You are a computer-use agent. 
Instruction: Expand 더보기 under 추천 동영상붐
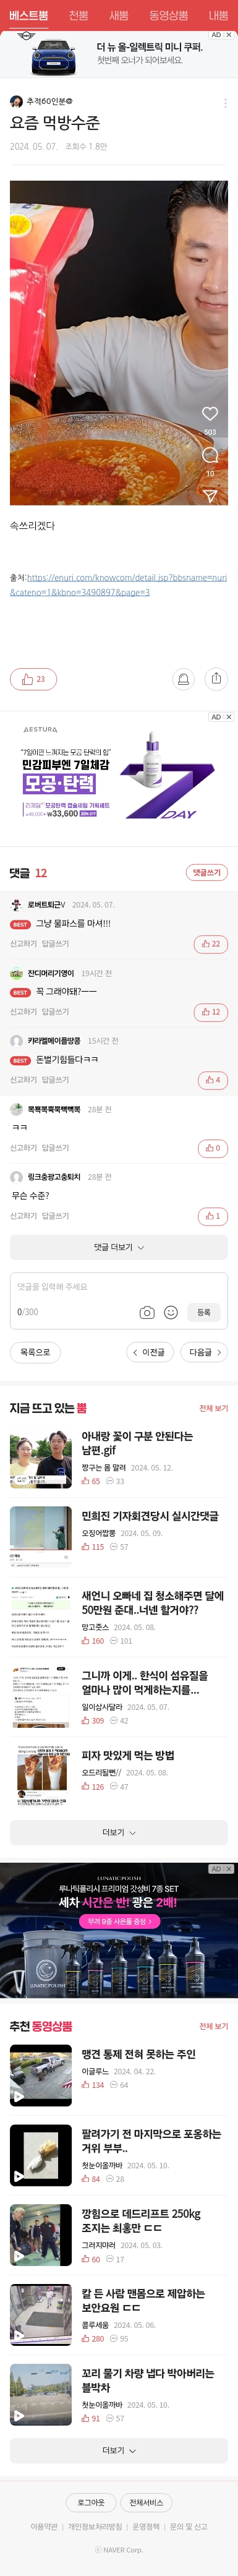point(119,2450)
